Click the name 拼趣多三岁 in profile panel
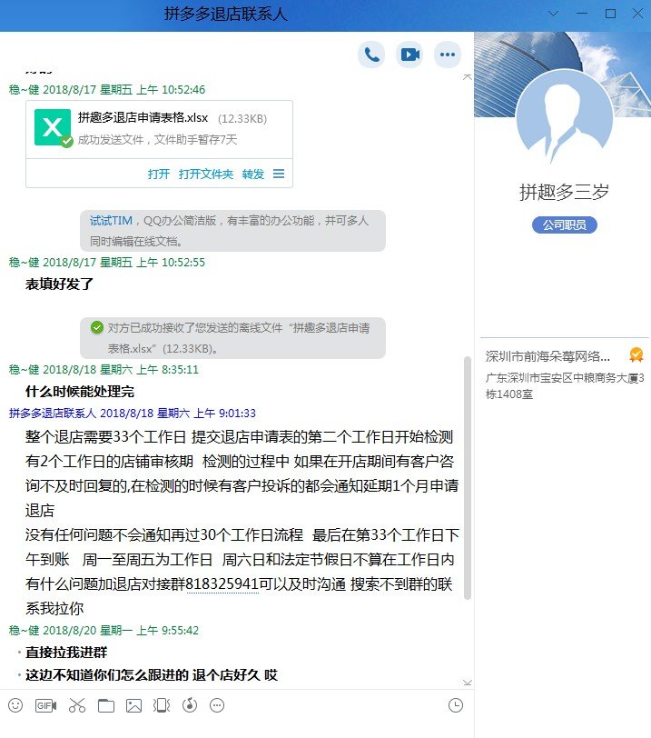The height and width of the screenshot is (738, 651). point(564,192)
